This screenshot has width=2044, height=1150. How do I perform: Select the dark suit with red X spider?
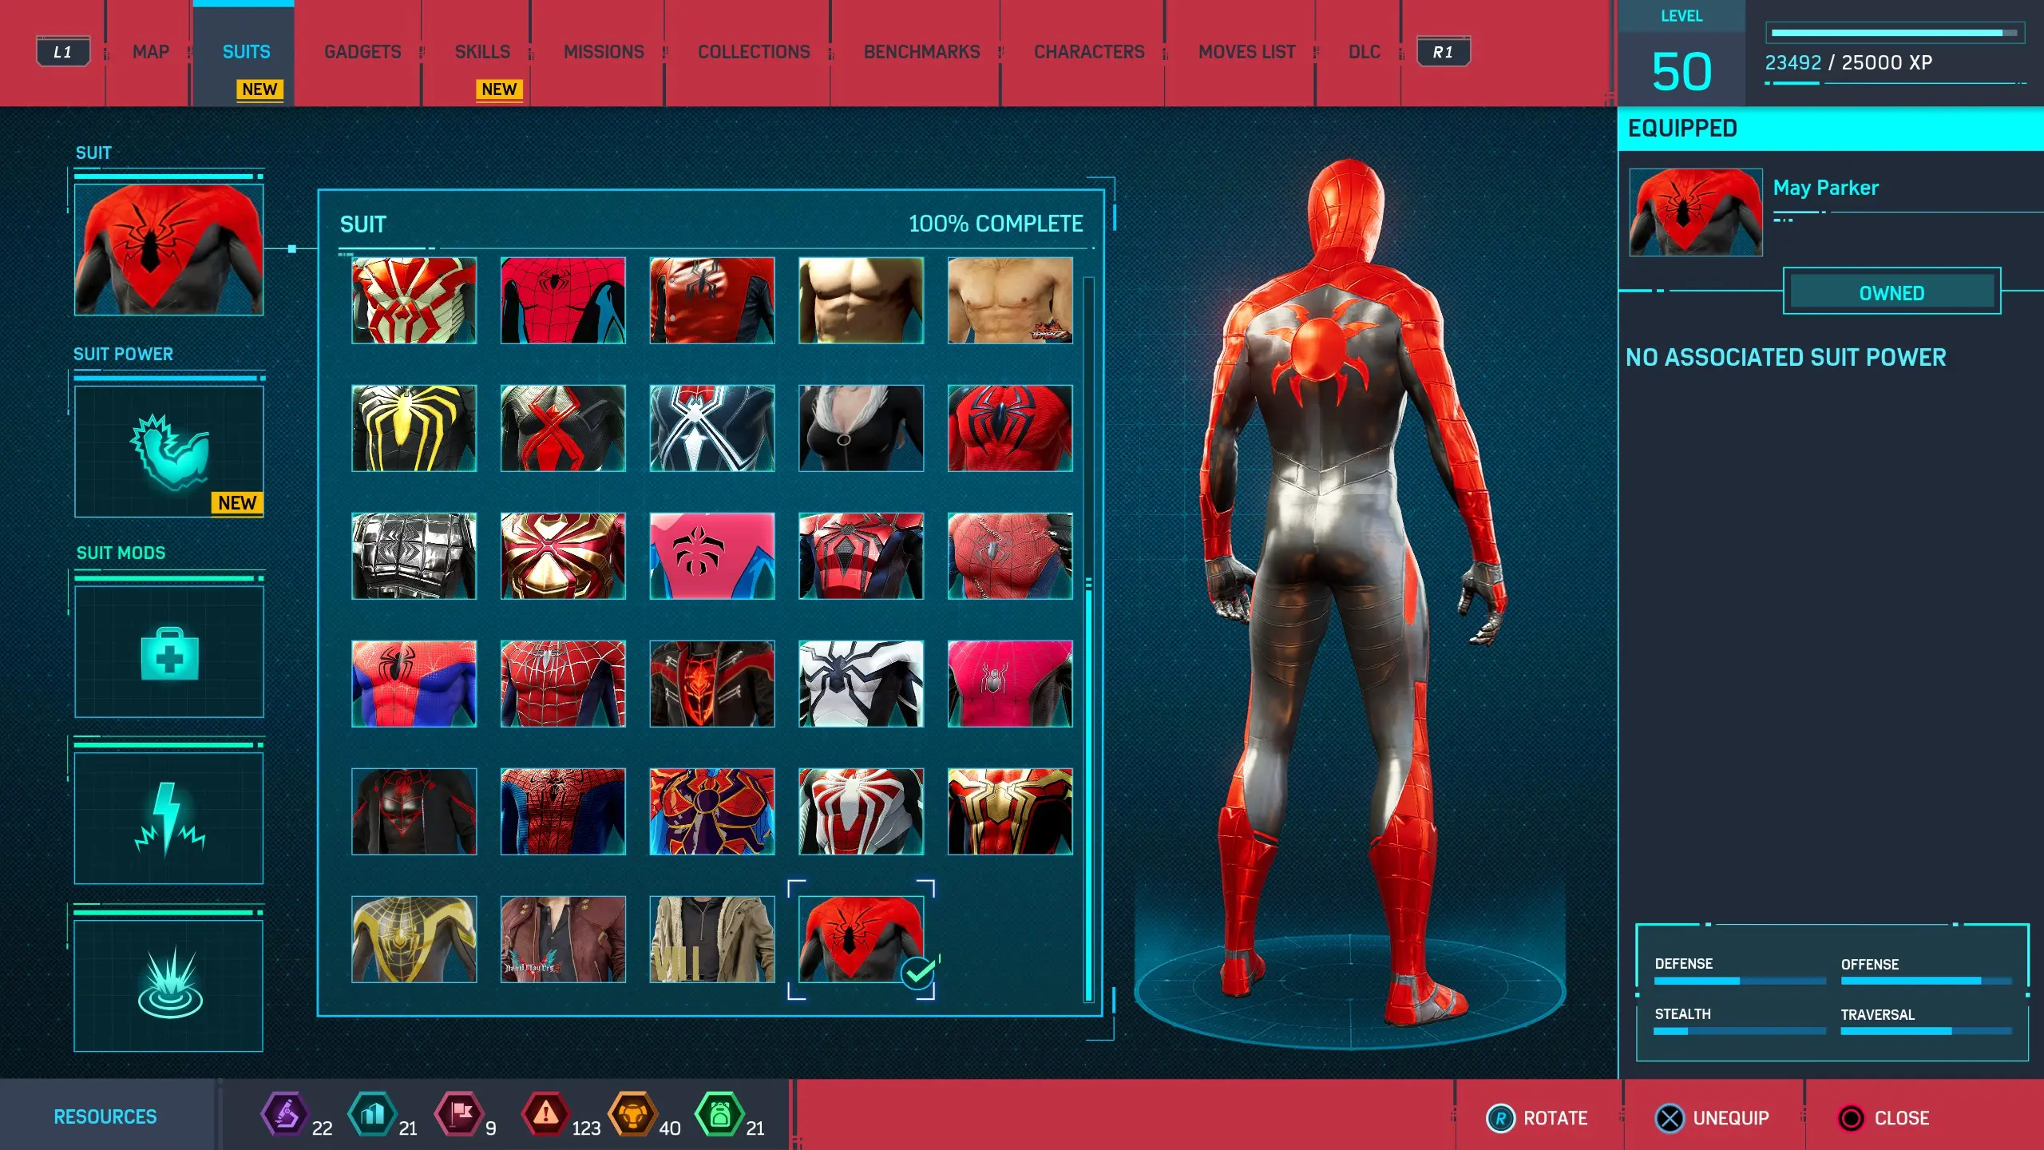(x=563, y=428)
